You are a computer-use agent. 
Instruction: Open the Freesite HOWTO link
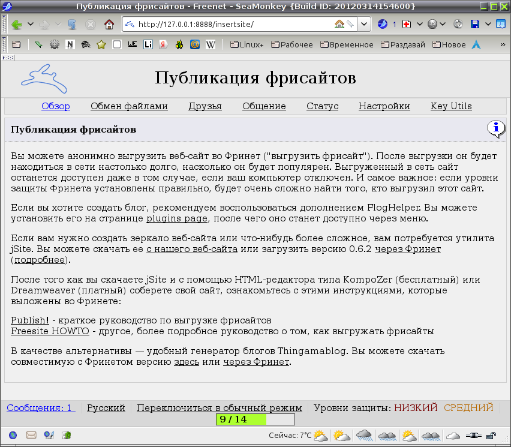point(50,331)
